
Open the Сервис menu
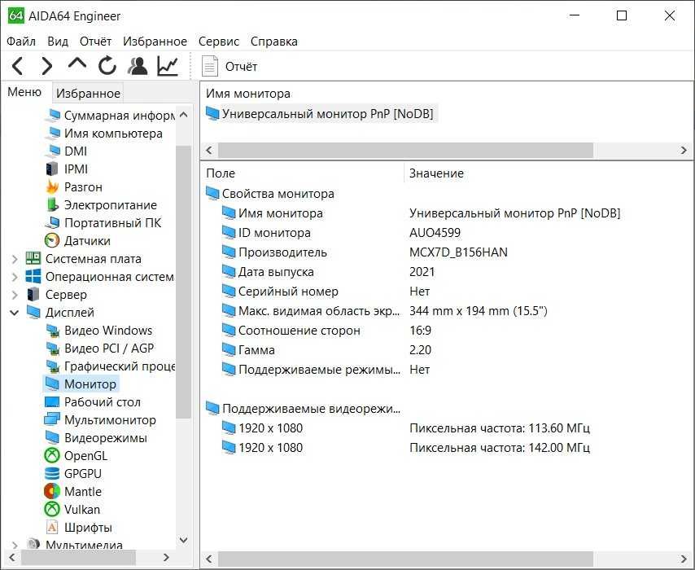click(219, 42)
